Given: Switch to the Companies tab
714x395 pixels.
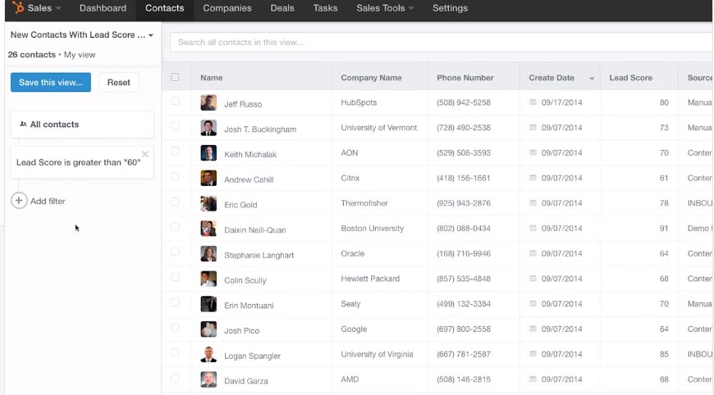Looking at the screenshot, I should click(227, 7).
